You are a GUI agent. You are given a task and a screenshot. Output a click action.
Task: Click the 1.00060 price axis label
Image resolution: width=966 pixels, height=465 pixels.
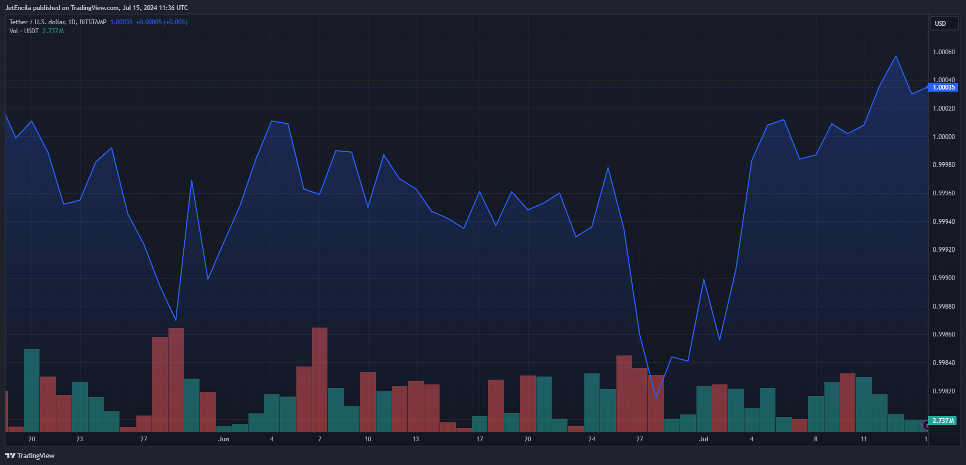(x=944, y=52)
